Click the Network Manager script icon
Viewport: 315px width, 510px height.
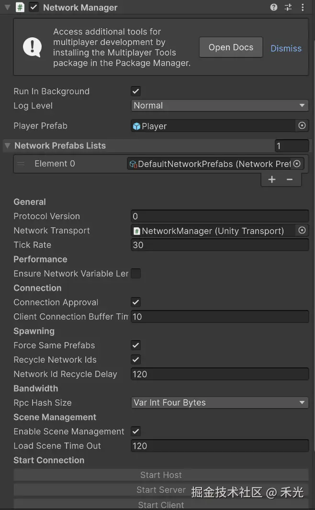click(20, 8)
